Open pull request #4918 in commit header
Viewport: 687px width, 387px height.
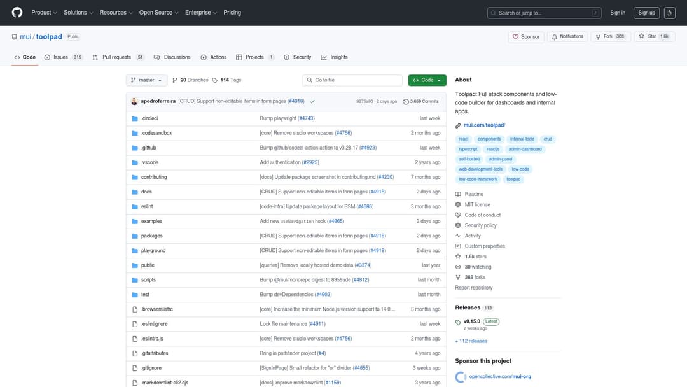click(296, 101)
